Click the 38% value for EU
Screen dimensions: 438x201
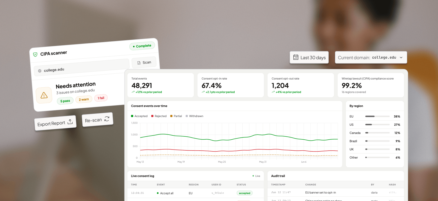point(397,116)
